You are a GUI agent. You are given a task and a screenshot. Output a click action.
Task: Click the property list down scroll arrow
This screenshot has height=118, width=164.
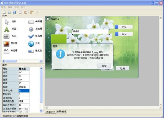41,111
